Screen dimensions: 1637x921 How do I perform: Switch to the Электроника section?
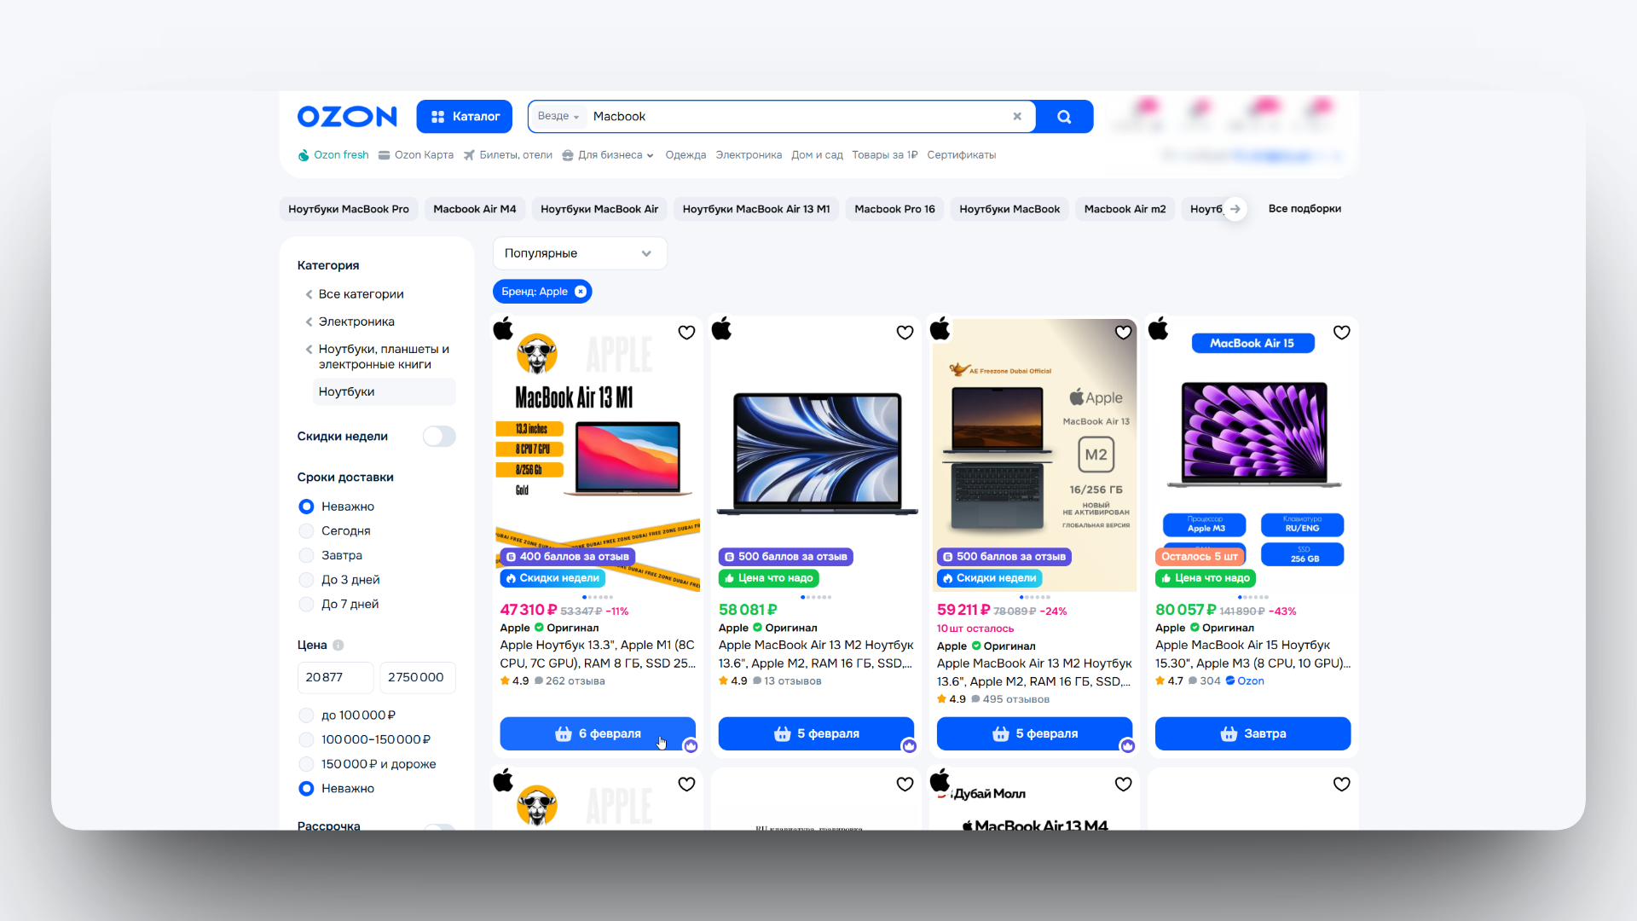pyautogui.click(x=748, y=154)
